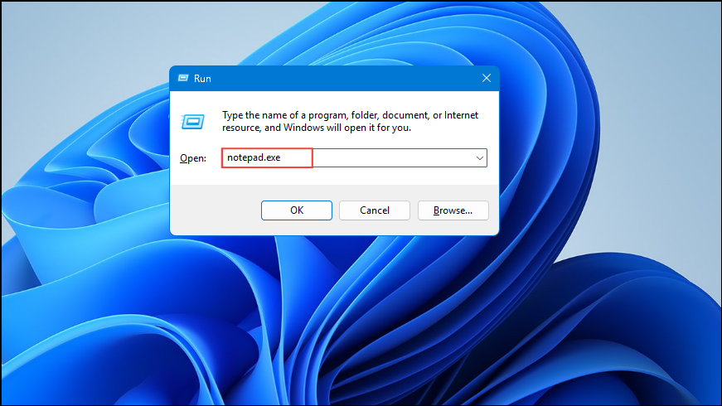Click the 'Type the name of a program' description text

(350, 121)
